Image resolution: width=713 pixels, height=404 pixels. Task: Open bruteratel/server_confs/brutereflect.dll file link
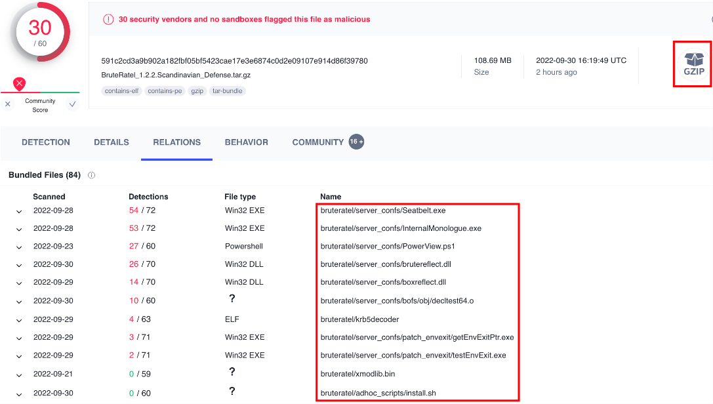click(386, 264)
